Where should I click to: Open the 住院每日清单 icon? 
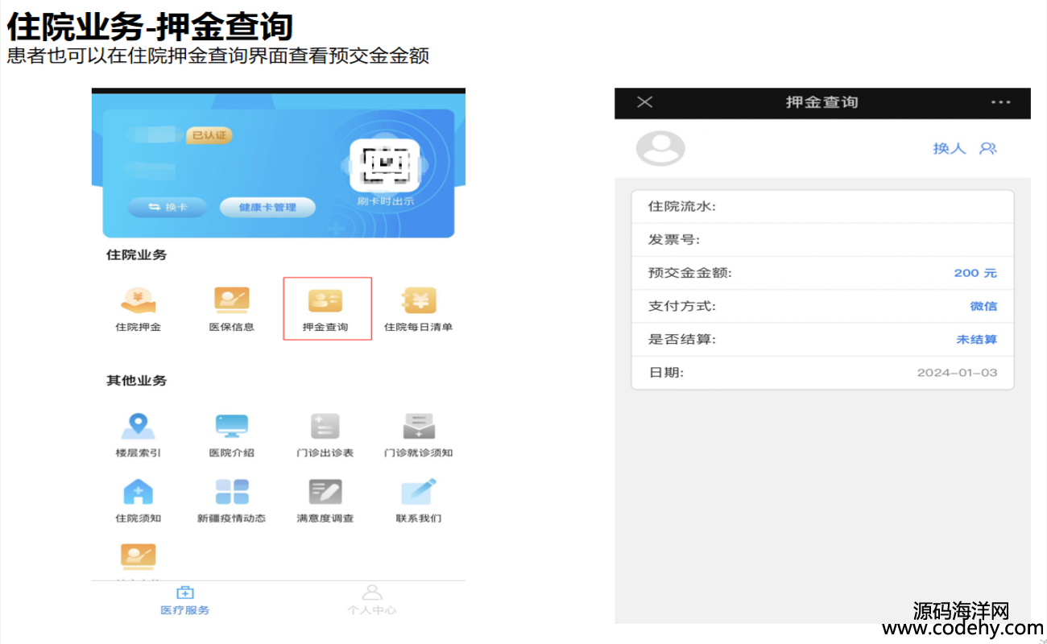(x=419, y=300)
